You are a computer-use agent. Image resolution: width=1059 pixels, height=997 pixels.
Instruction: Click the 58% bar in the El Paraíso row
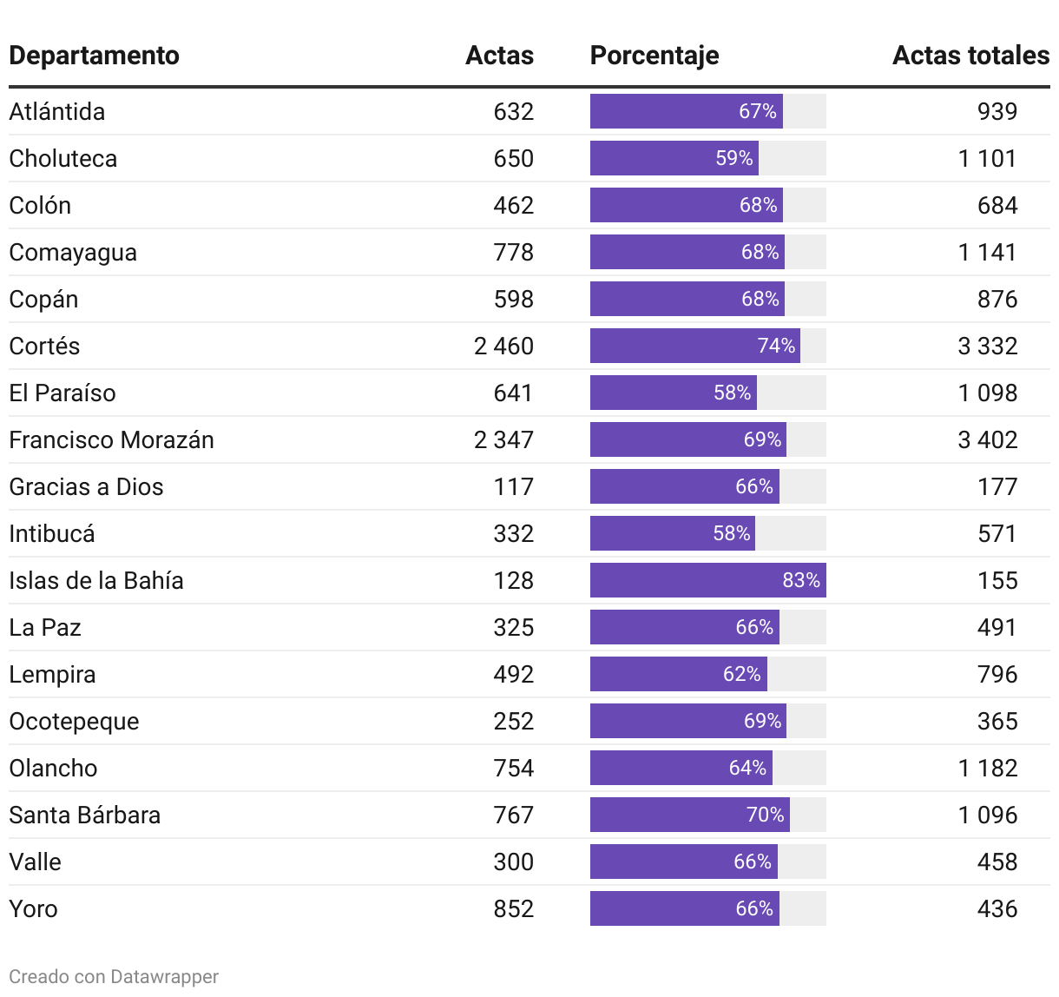click(x=673, y=393)
